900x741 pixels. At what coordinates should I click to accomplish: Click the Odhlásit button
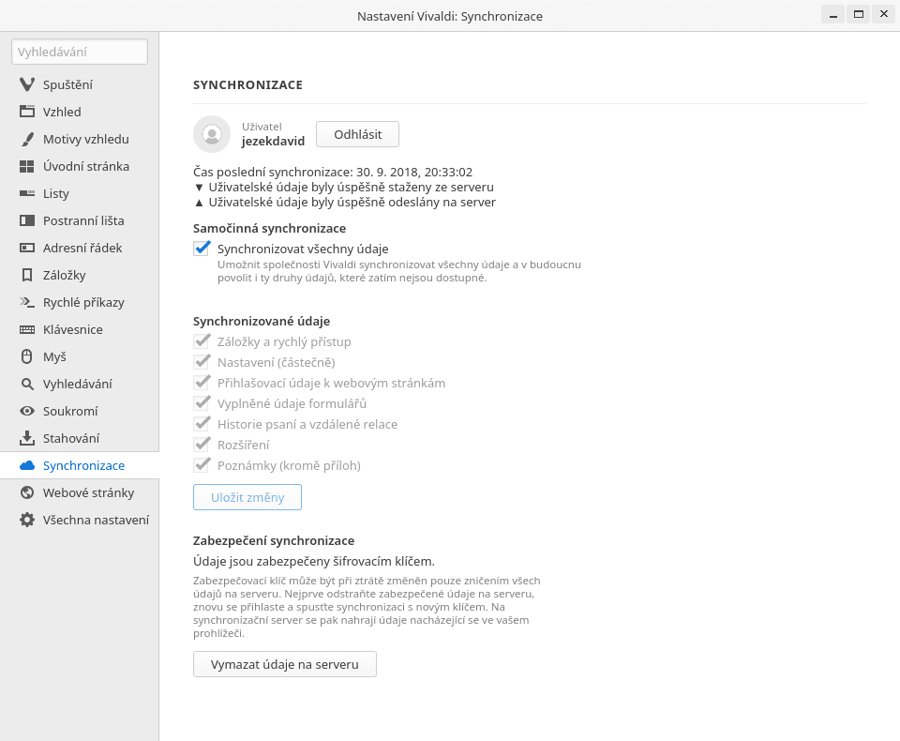[x=357, y=134]
